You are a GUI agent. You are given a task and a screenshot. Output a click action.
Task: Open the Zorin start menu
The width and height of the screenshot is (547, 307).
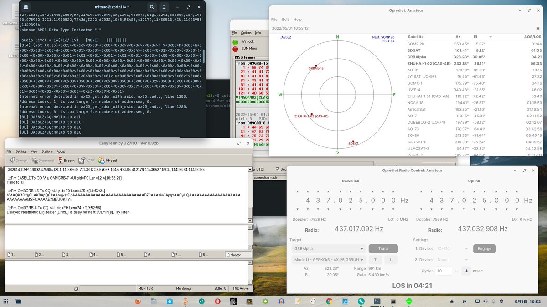(x=6, y=301)
